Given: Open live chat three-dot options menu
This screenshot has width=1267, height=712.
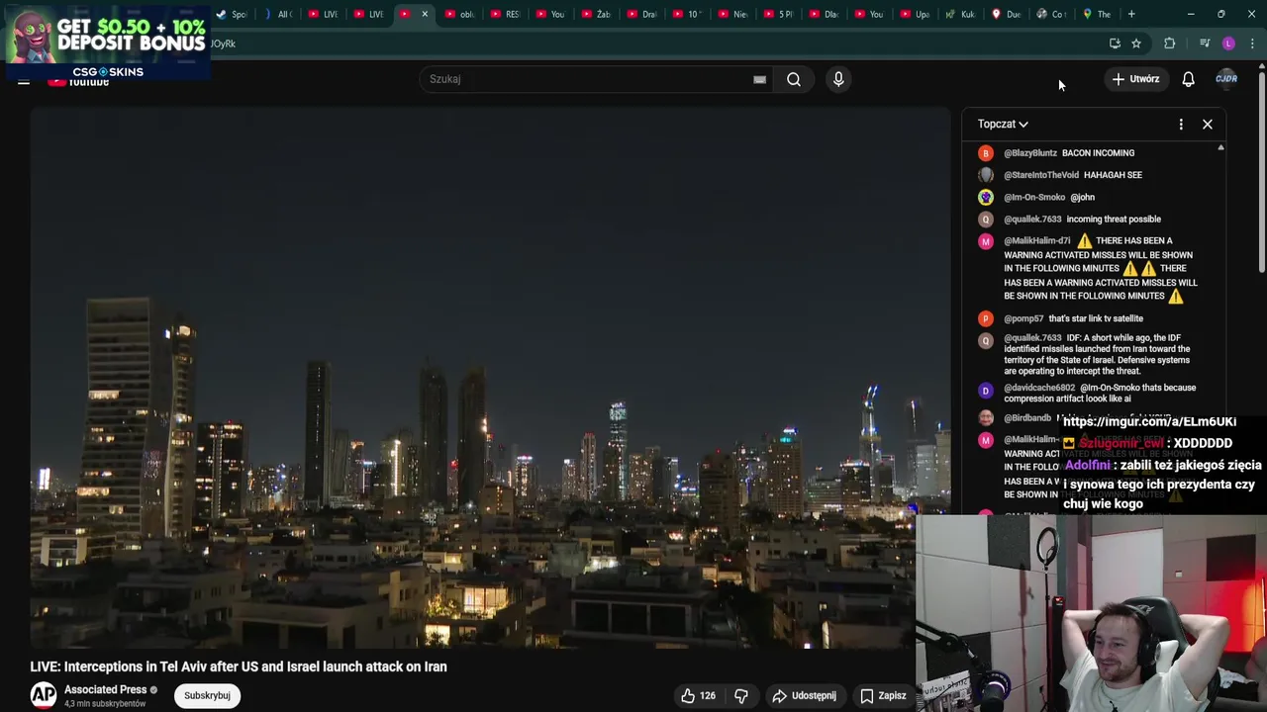Looking at the screenshot, I should (x=1181, y=124).
